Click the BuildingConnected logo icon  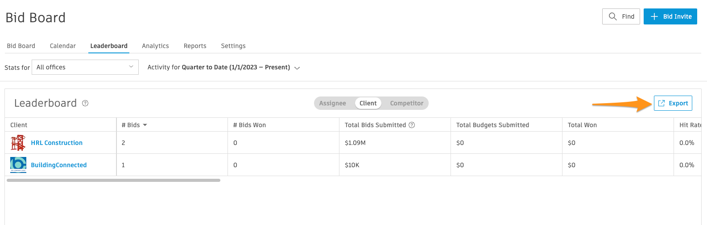18,165
